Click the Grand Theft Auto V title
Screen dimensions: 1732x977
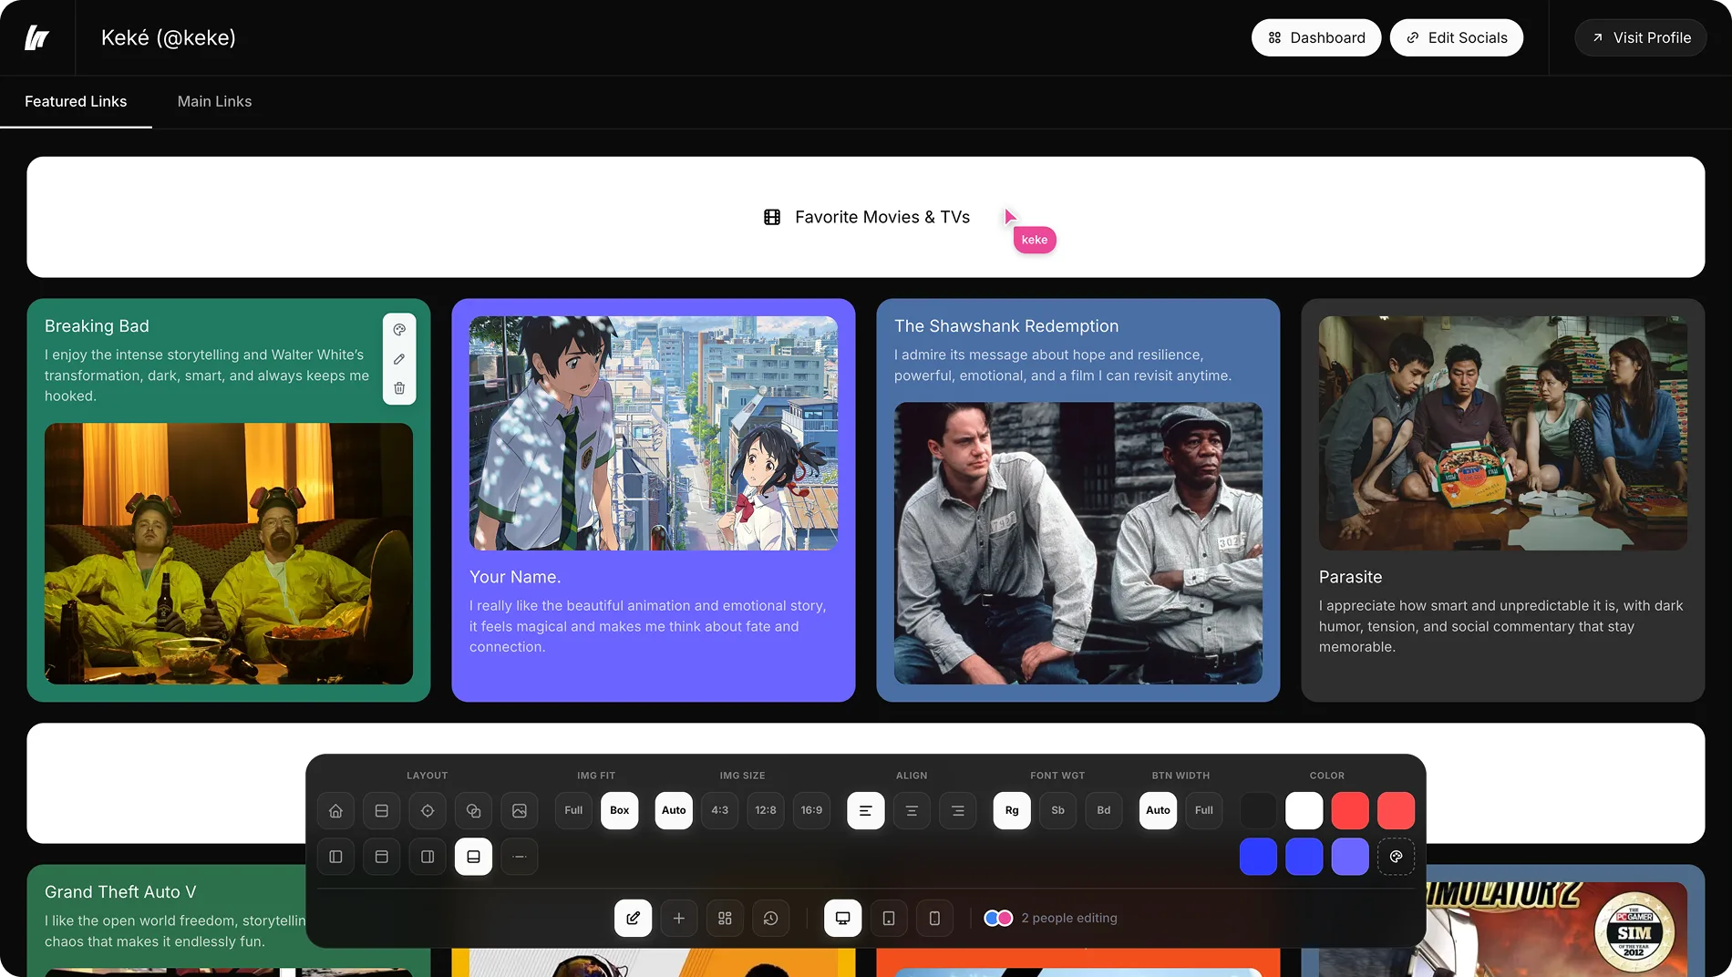(120, 892)
